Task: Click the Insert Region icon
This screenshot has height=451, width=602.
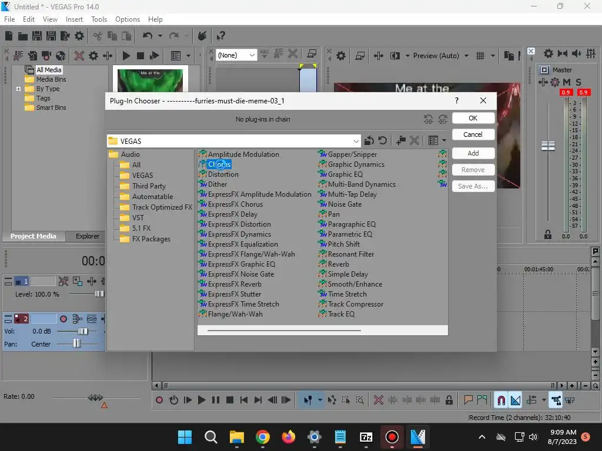Action: click(x=482, y=400)
